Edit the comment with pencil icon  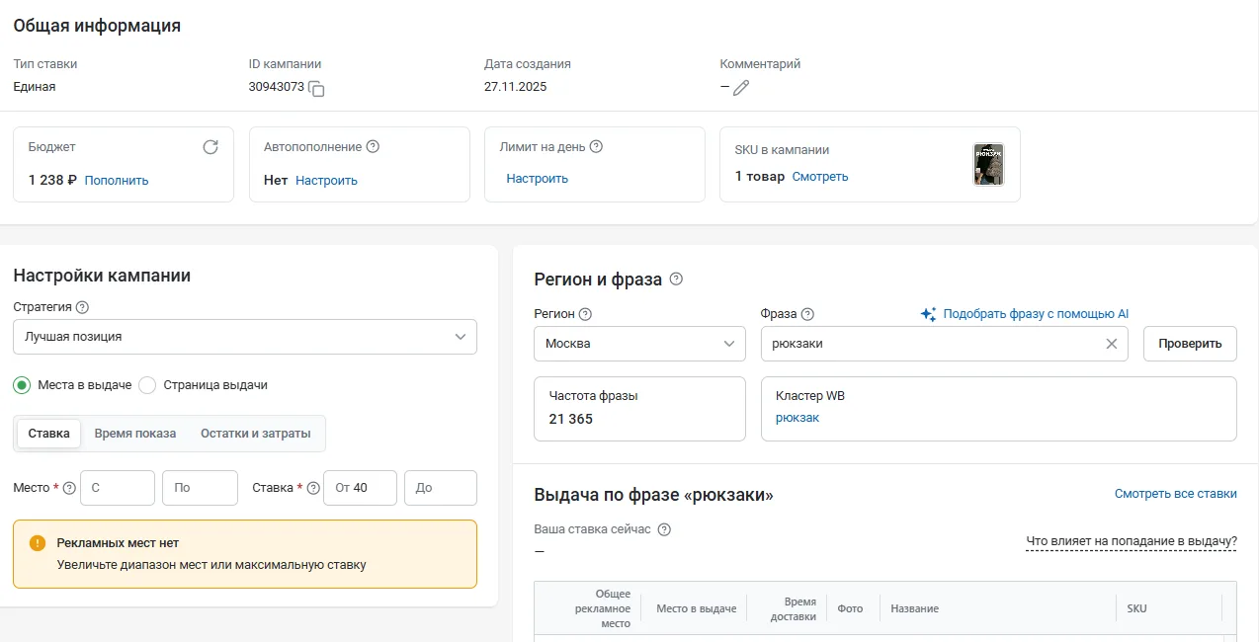point(741,88)
